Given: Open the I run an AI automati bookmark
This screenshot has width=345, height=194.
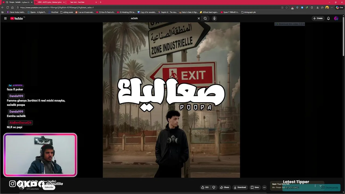Looking at the screenshot, I should [85, 12].
